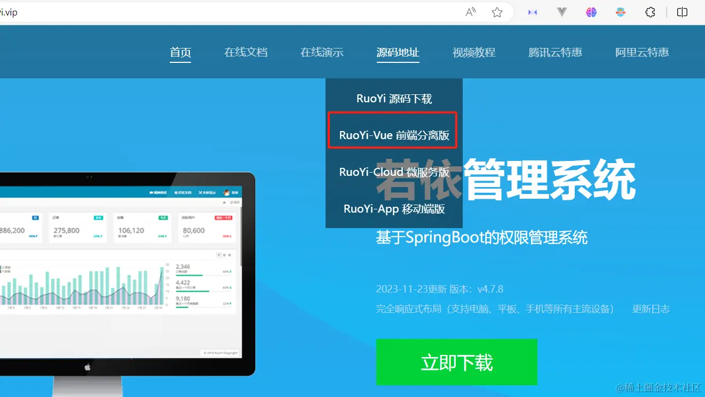This screenshot has height=397, width=705.
Task: Select RuoYi-Cloud 微服务版 from the dropdown
Action: [394, 172]
